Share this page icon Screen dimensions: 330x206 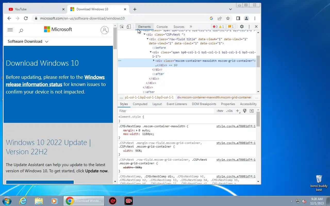pos(220,18)
